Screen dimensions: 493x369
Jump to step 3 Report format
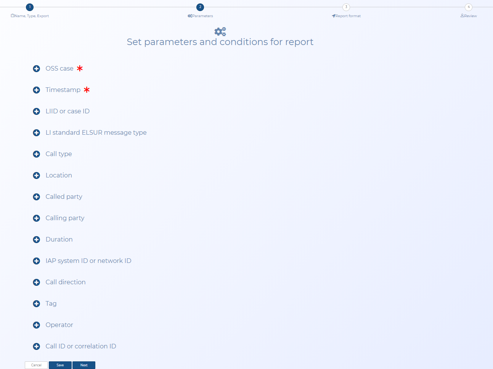(x=346, y=7)
